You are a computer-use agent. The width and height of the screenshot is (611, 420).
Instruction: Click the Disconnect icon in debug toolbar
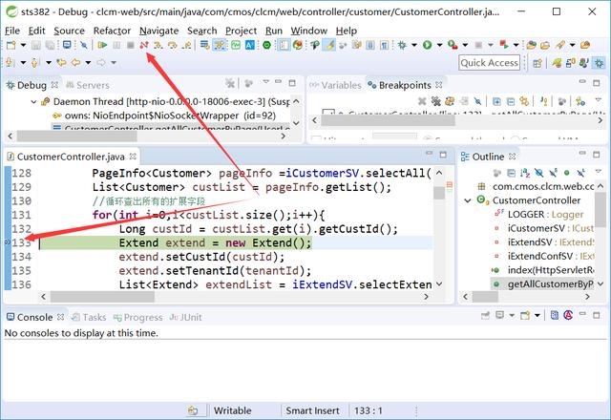pyautogui.click(x=144, y=45)
